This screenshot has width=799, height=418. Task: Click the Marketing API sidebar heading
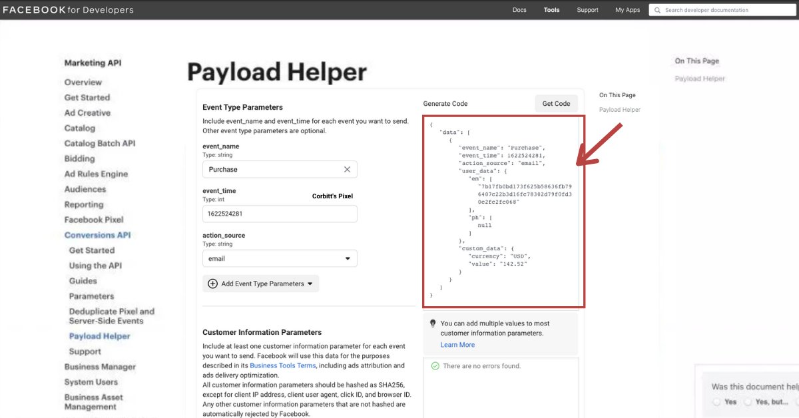93,63
